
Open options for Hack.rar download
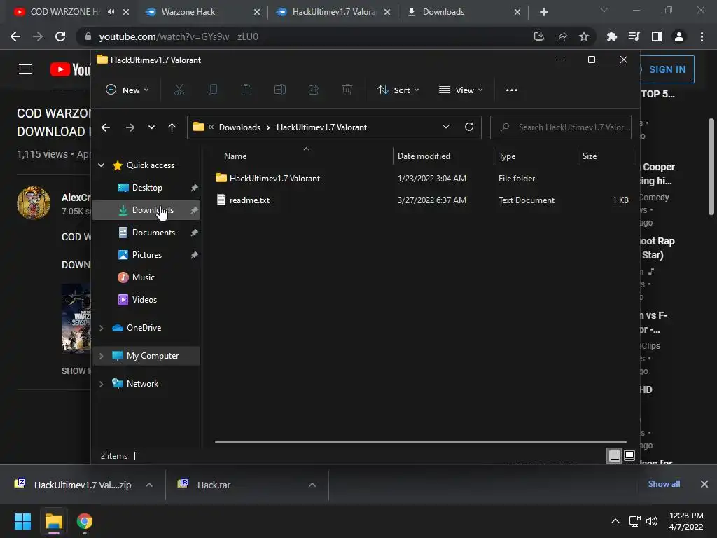[x=312, y=485]
